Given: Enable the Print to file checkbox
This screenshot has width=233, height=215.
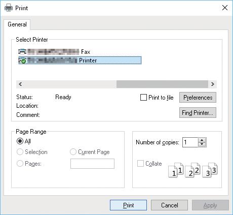Looking at the screenshot, I should click(x=143, y=98).
